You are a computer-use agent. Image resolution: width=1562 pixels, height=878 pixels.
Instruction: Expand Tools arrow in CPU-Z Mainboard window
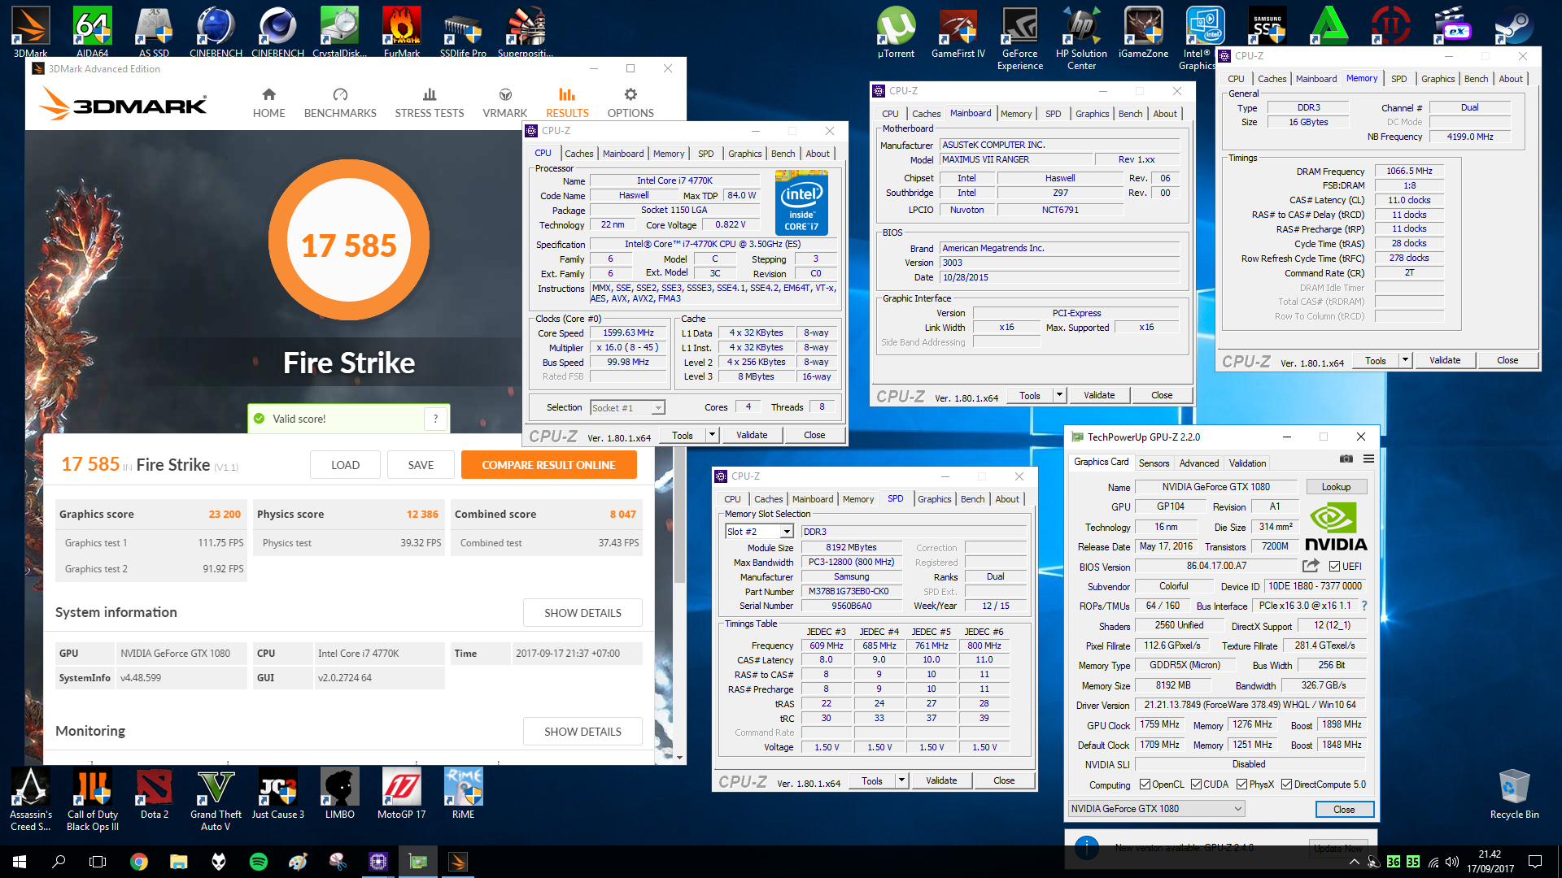1059,395
